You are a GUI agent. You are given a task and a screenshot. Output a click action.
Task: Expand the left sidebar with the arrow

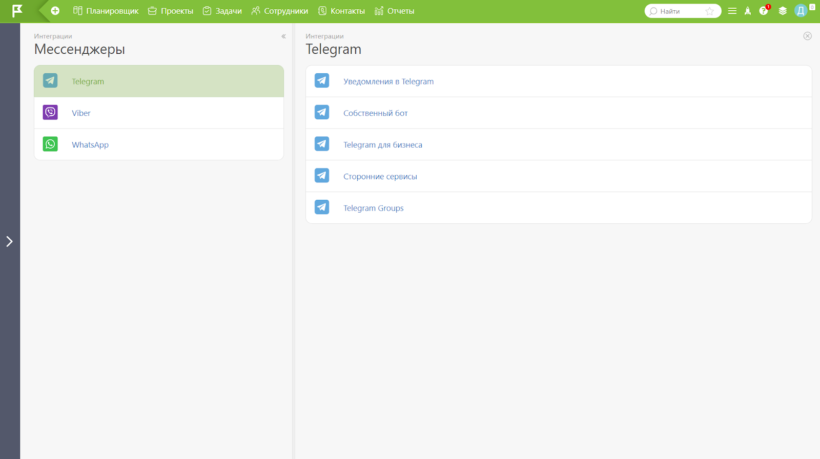[x=9, y=241]
